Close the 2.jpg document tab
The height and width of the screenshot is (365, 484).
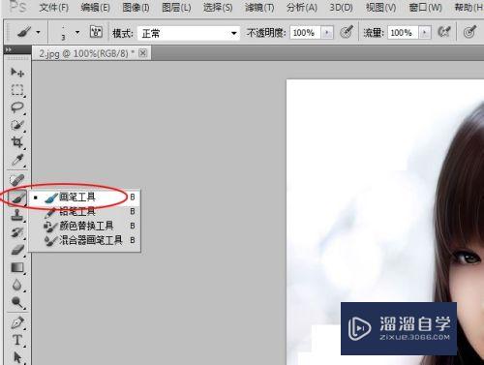(143, 53)
